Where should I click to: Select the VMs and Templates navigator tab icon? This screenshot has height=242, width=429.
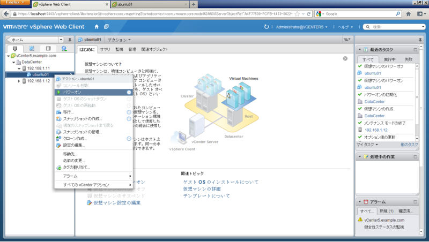point(32,49)
